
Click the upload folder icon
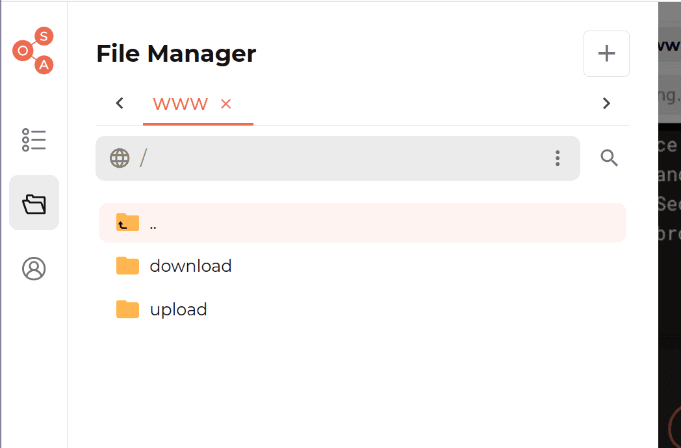[127, 309]
